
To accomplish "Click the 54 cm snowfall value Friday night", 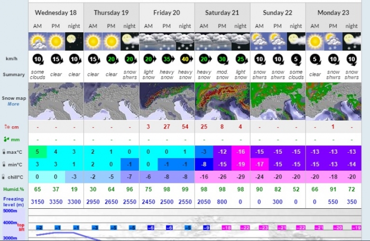I will 185,127.
